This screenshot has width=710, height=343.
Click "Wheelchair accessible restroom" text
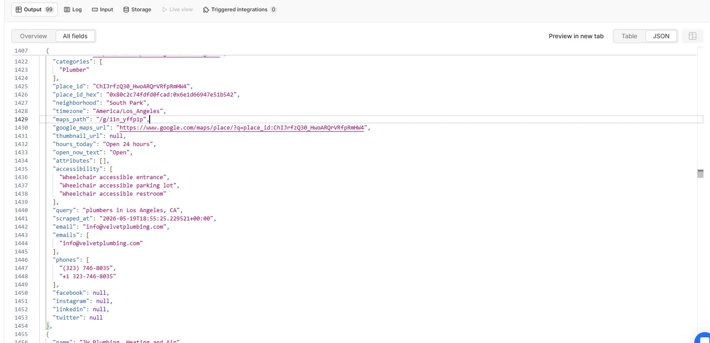113,194
